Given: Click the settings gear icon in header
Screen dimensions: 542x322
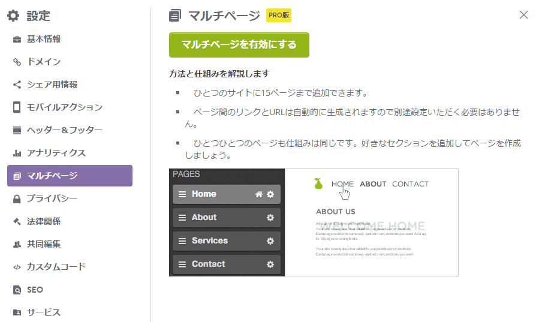Looking at the screenshot, I should click(13, 16).
